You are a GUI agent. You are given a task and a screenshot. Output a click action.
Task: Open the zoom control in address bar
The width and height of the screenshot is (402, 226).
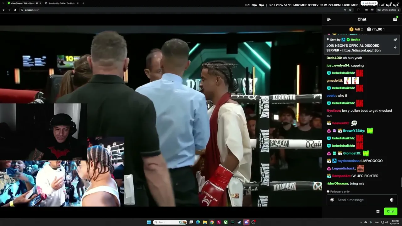coord(345,10)
